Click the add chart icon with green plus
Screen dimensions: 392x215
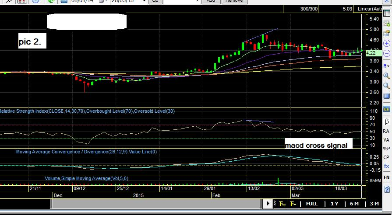tap(386, 24)
